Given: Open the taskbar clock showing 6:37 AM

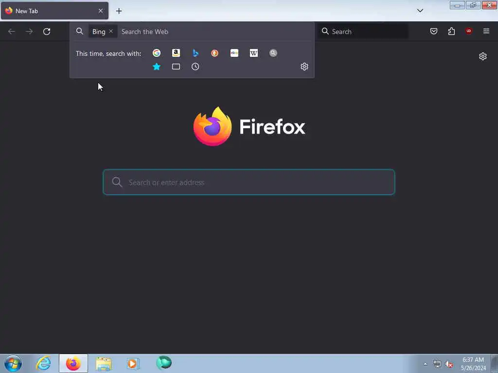Looking at the screenshot, I should (473, 364).
